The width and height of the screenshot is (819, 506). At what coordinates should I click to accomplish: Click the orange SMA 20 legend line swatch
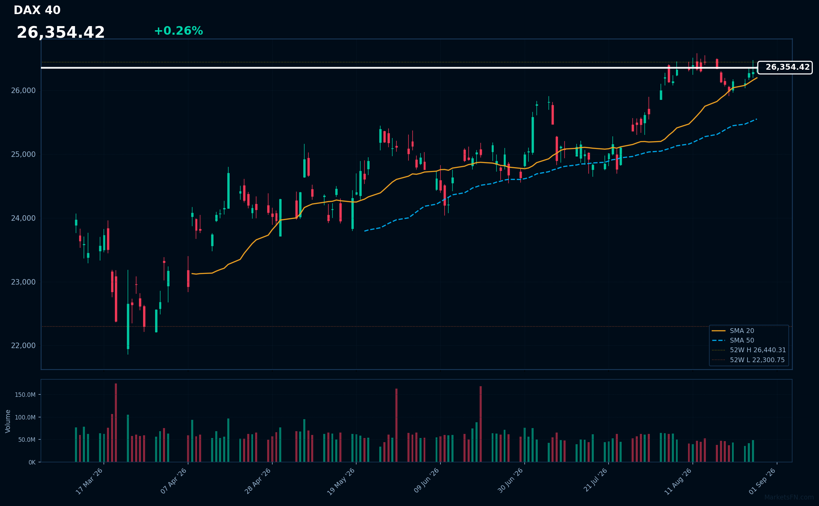(719, 331)
